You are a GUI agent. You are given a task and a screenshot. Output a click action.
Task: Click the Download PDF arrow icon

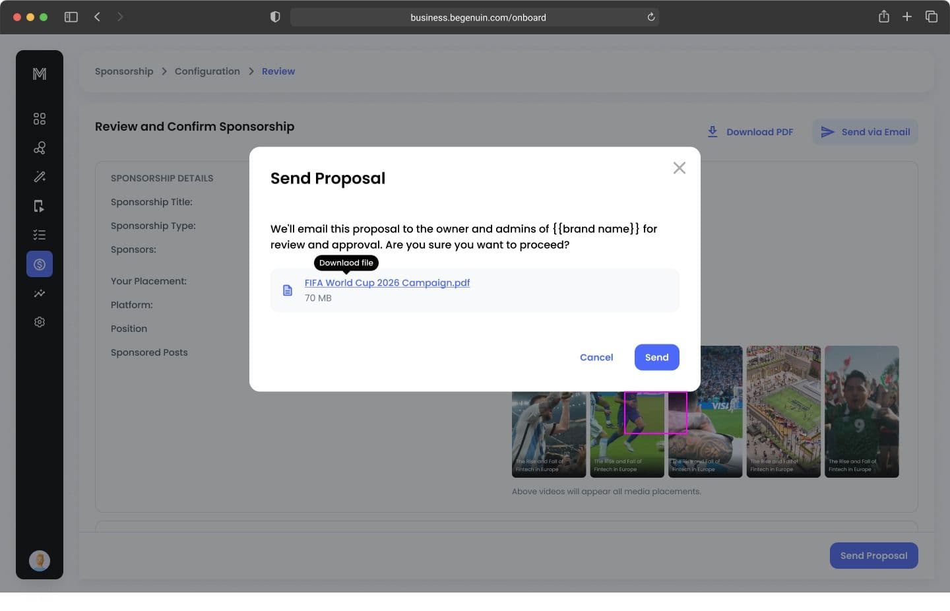pyautogui.click(x=712, y=132)
